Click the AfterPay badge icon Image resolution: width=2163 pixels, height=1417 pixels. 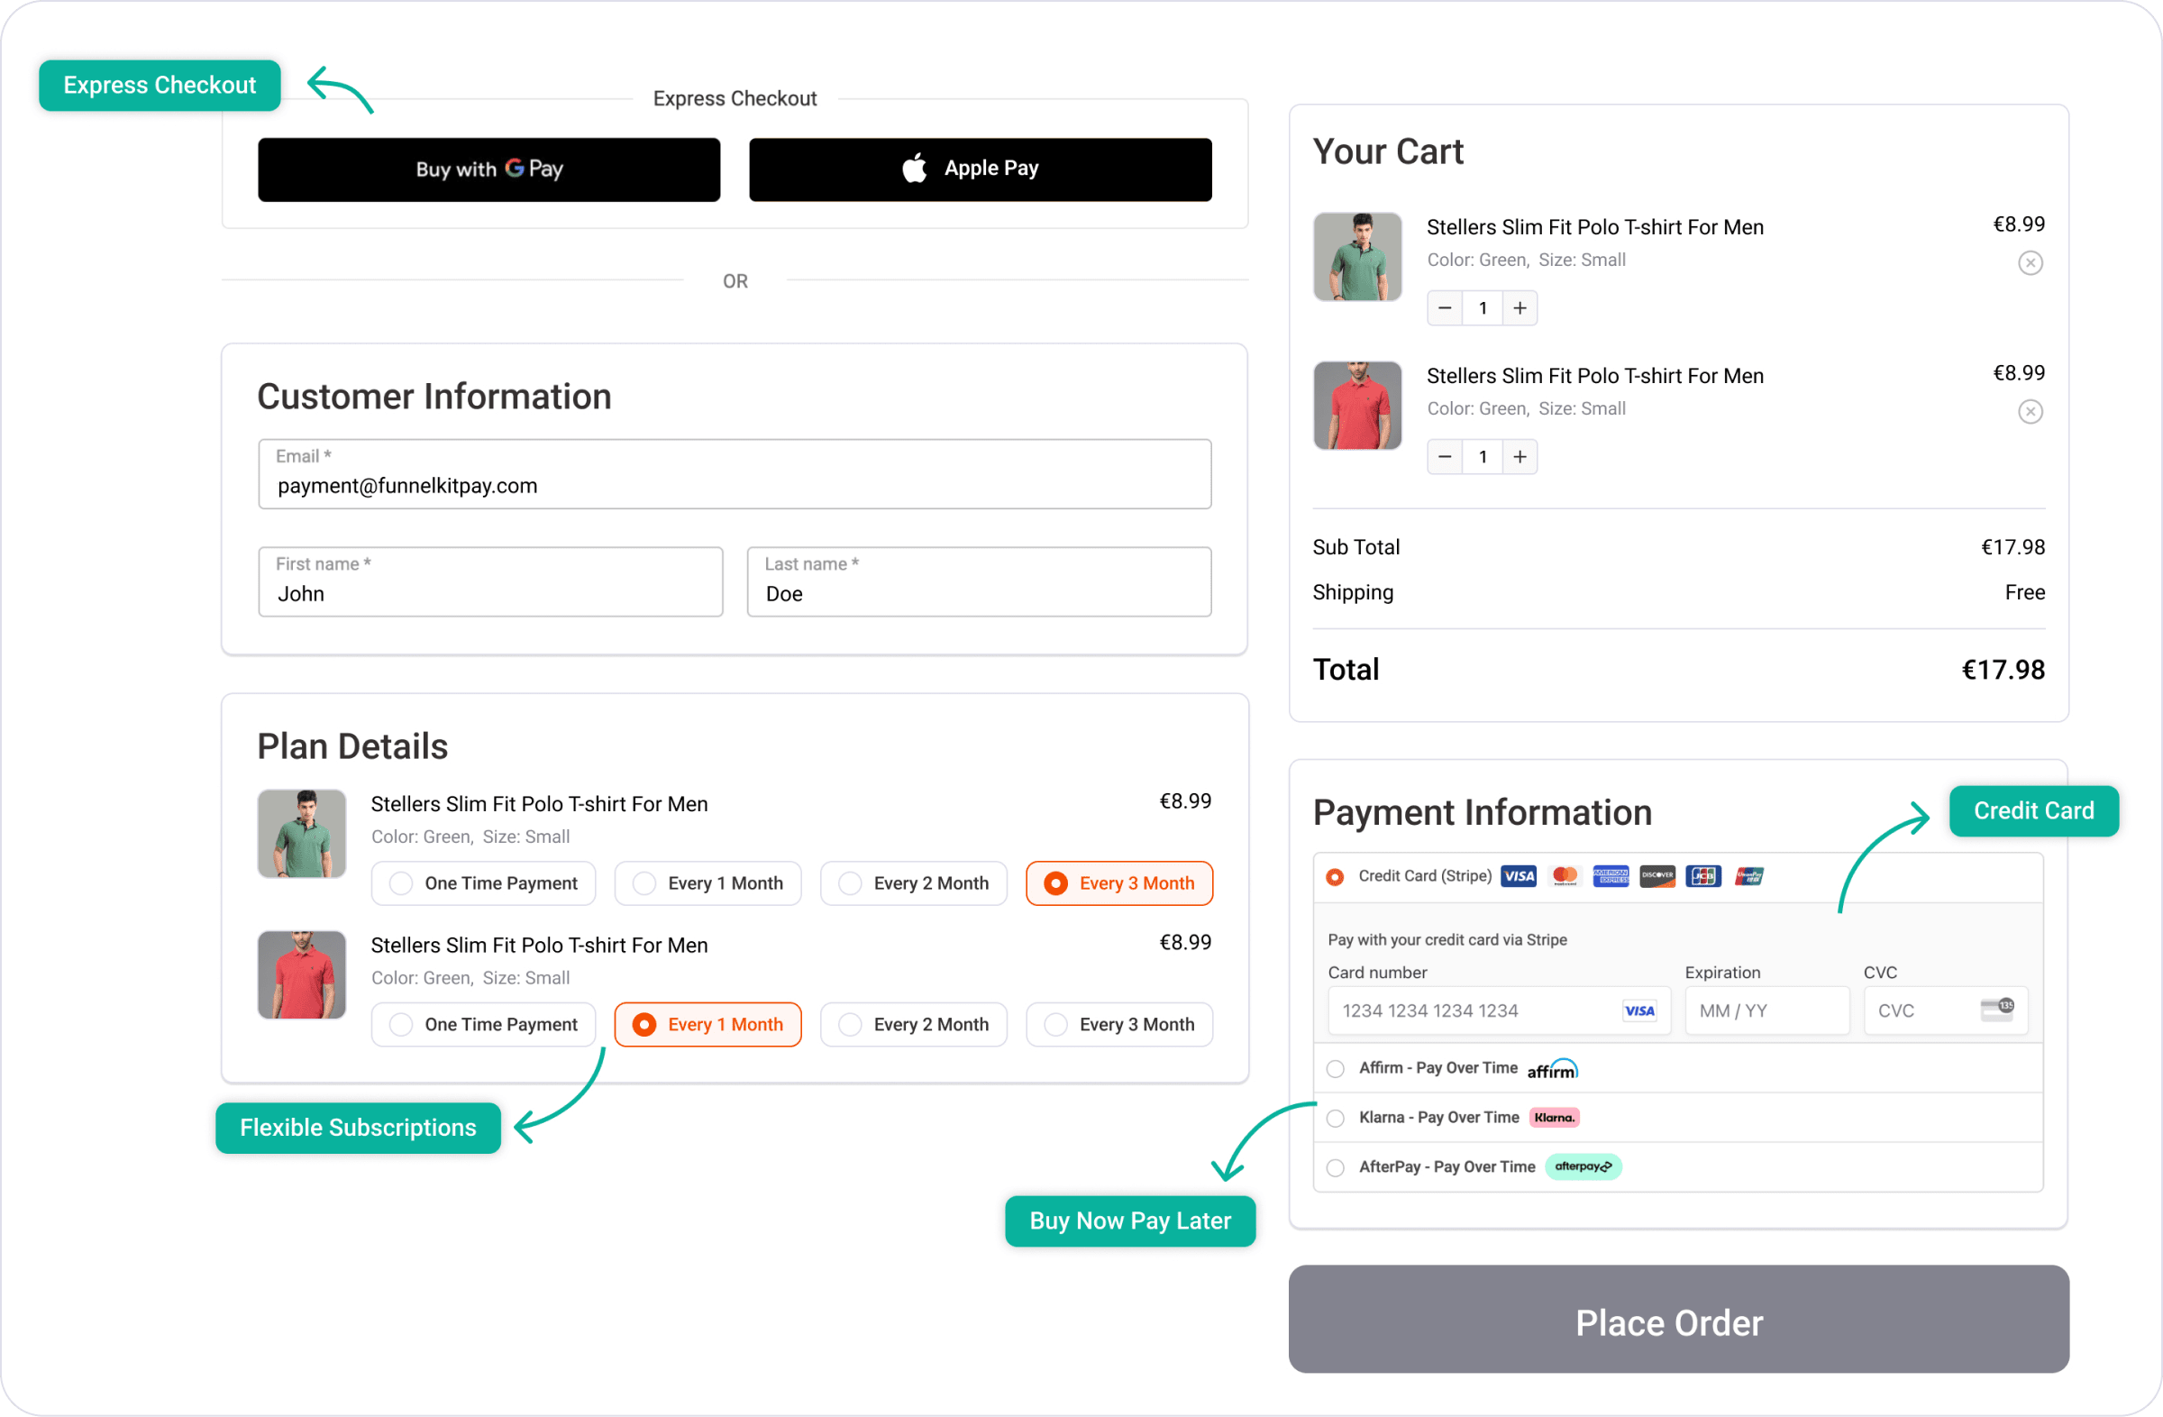pos(1583,1166)
